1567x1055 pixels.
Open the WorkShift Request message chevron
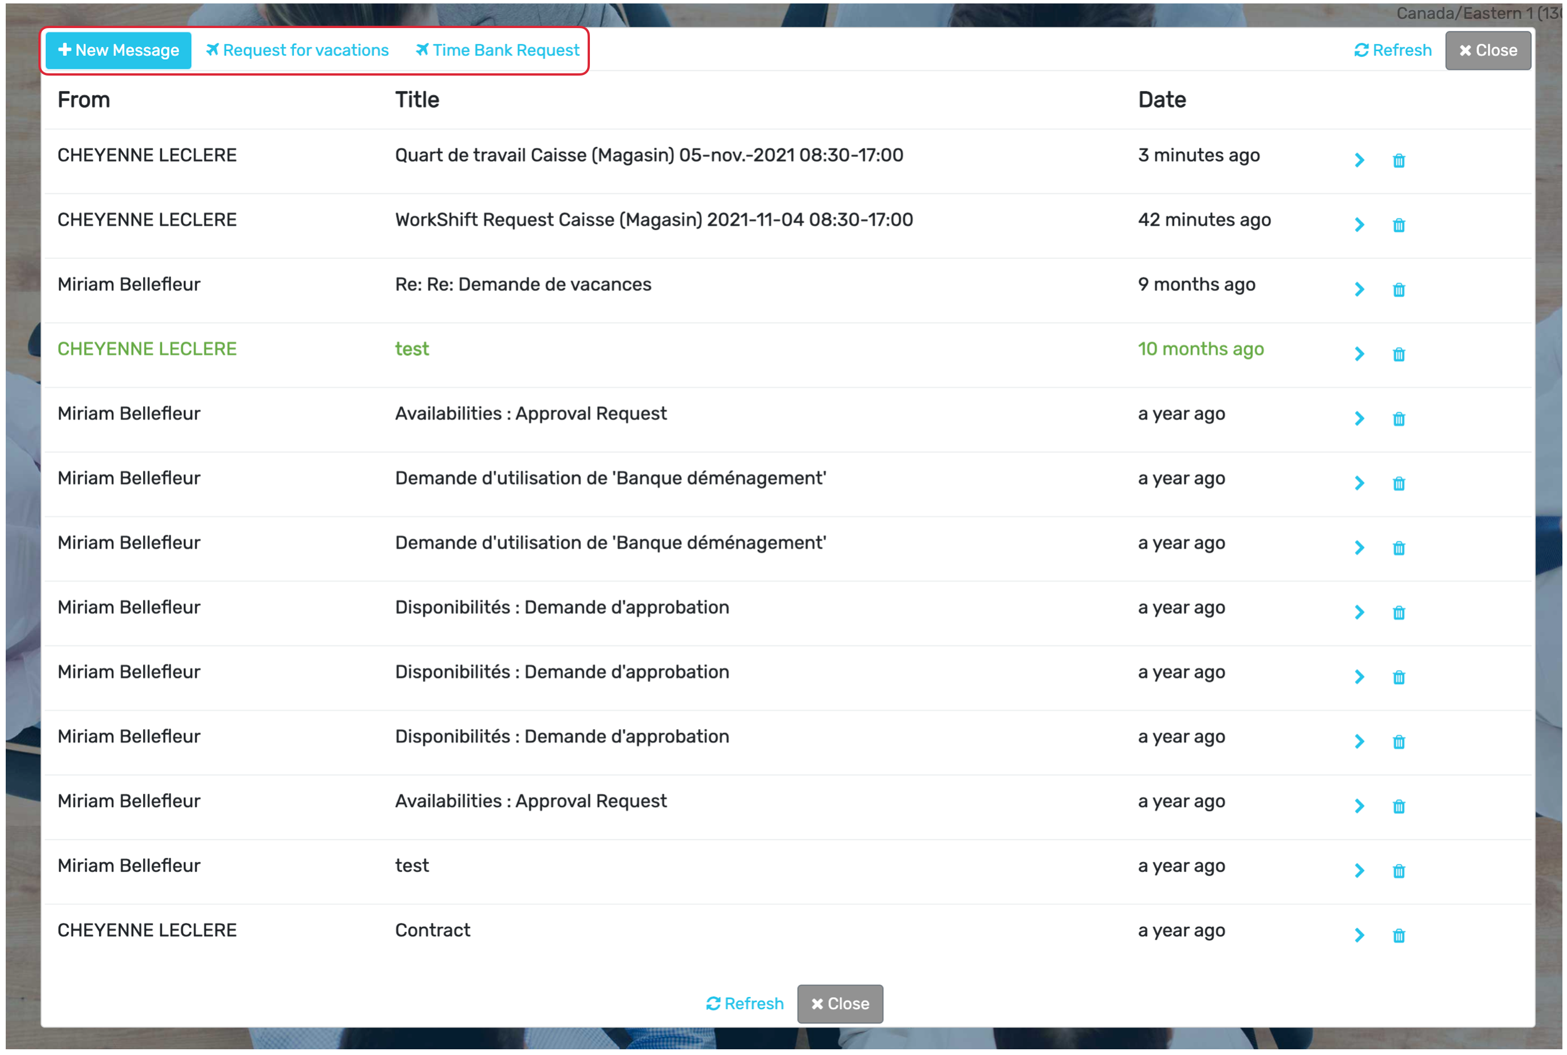point(1359,225)
